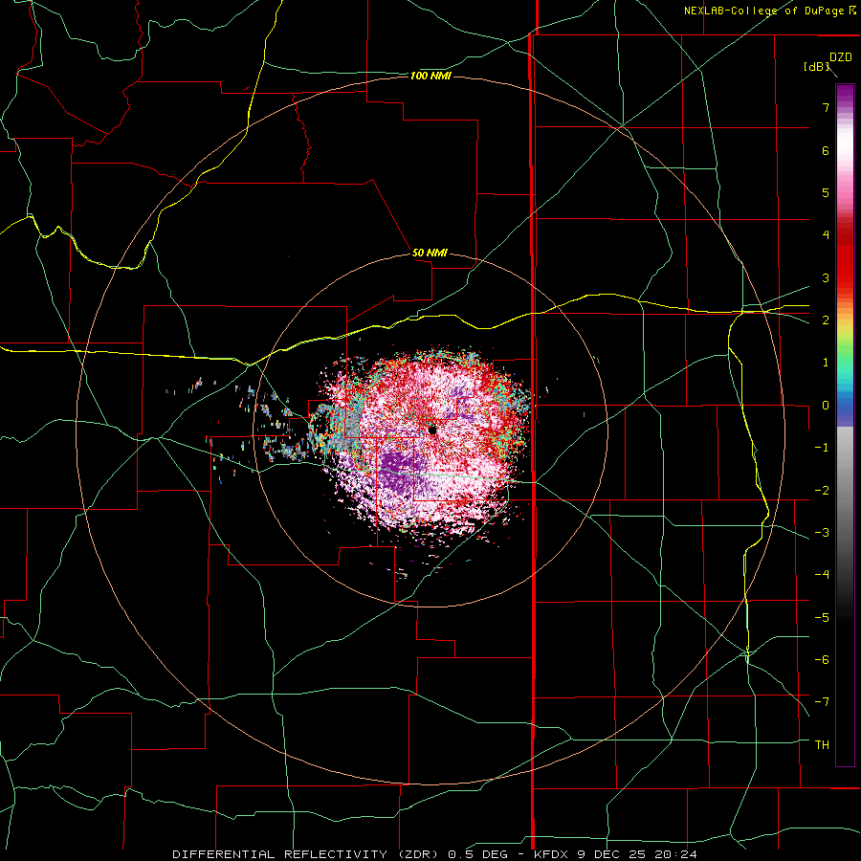This screenshot has height=861, width=861.
Task: Click the positive 4 dB scale label
Action: (826, 234)
